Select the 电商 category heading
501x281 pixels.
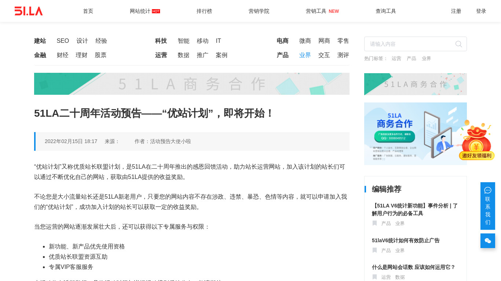[283, 41]
